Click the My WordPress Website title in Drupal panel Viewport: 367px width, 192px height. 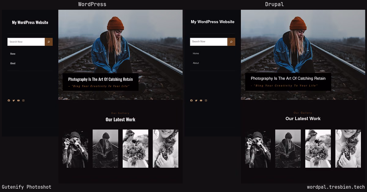click(213, 22)
